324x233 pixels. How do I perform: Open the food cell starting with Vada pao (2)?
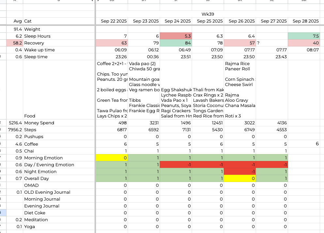(144, 90)
